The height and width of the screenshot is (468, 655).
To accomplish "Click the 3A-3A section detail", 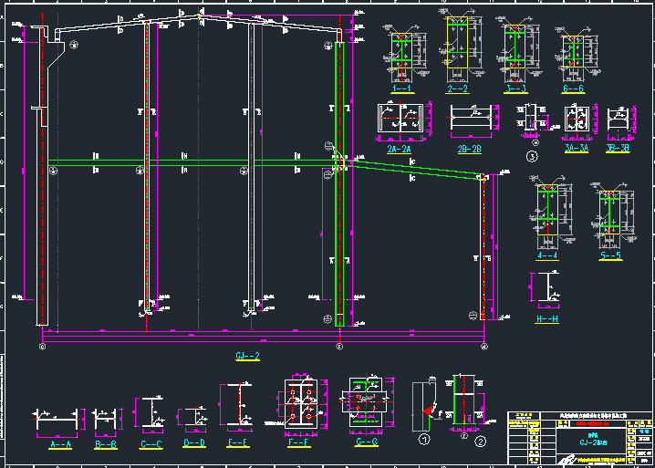I will pos(577,120).
